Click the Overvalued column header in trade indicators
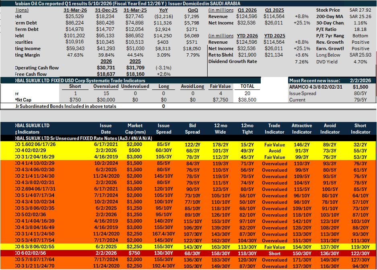The height and width of the screenshot is (270, 377). pyautogui.click(x=106, y=86)
